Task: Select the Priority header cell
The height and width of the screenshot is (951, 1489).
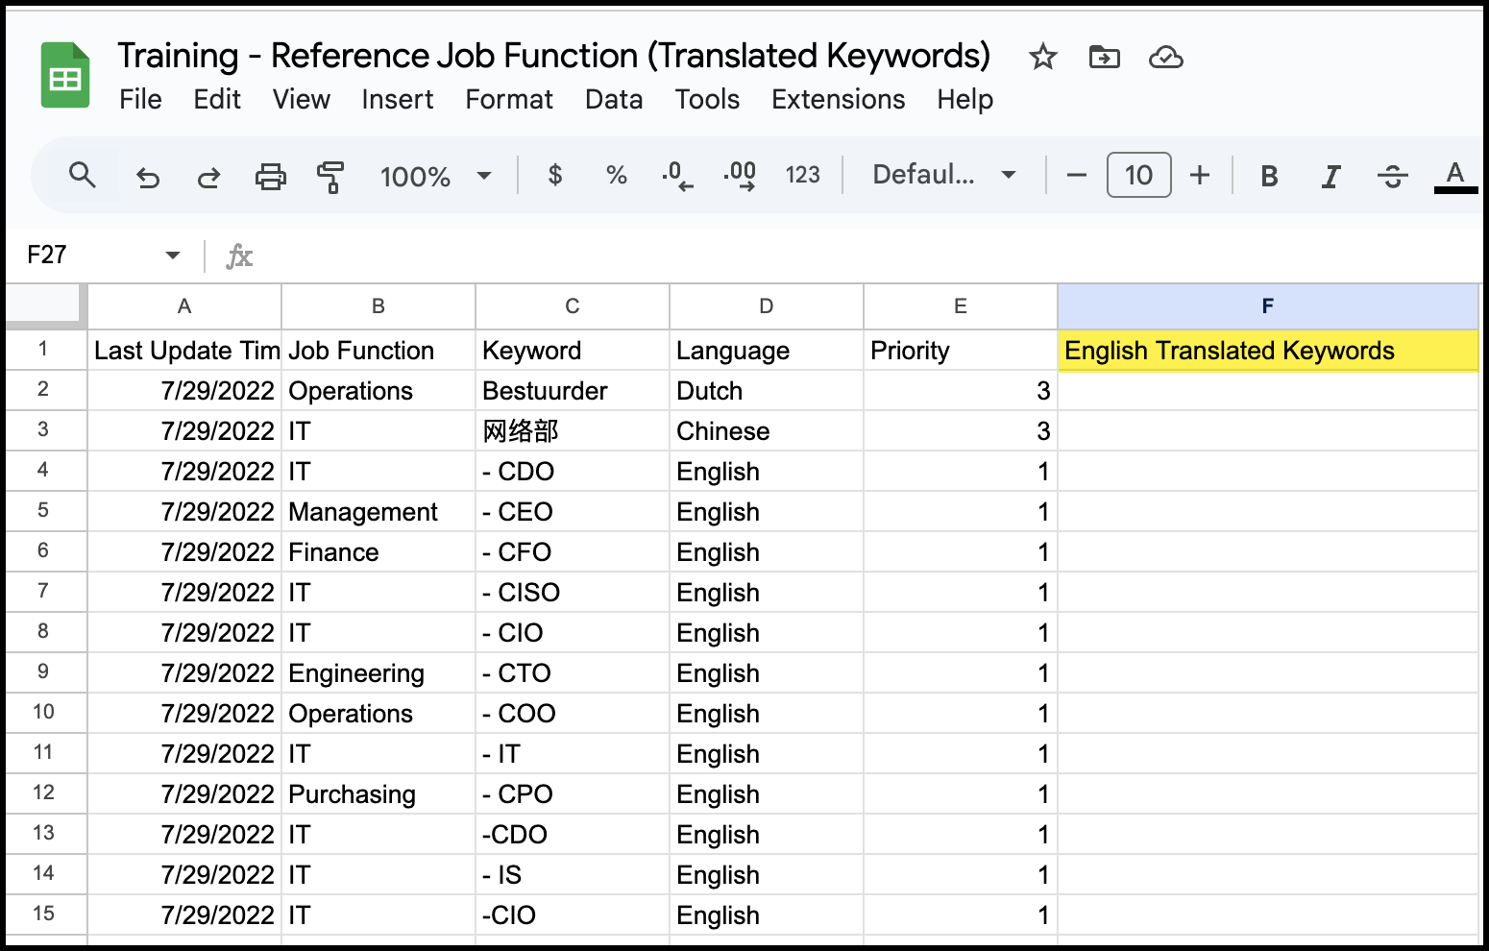Action: (x=961, y=351)
